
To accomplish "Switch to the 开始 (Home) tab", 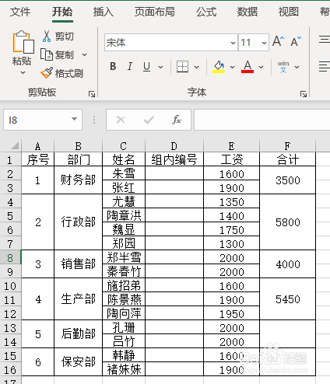I will 62,12.
